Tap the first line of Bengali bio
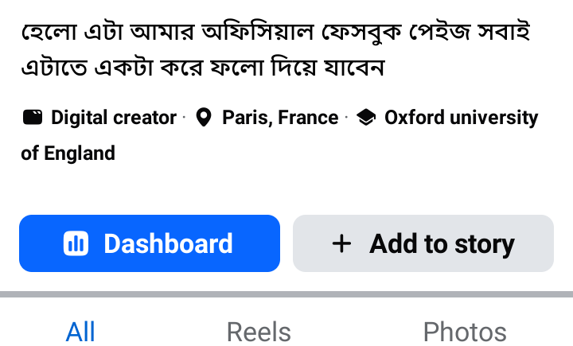The height and width of the screenshot is (346, 573). (x=275, y=33)
